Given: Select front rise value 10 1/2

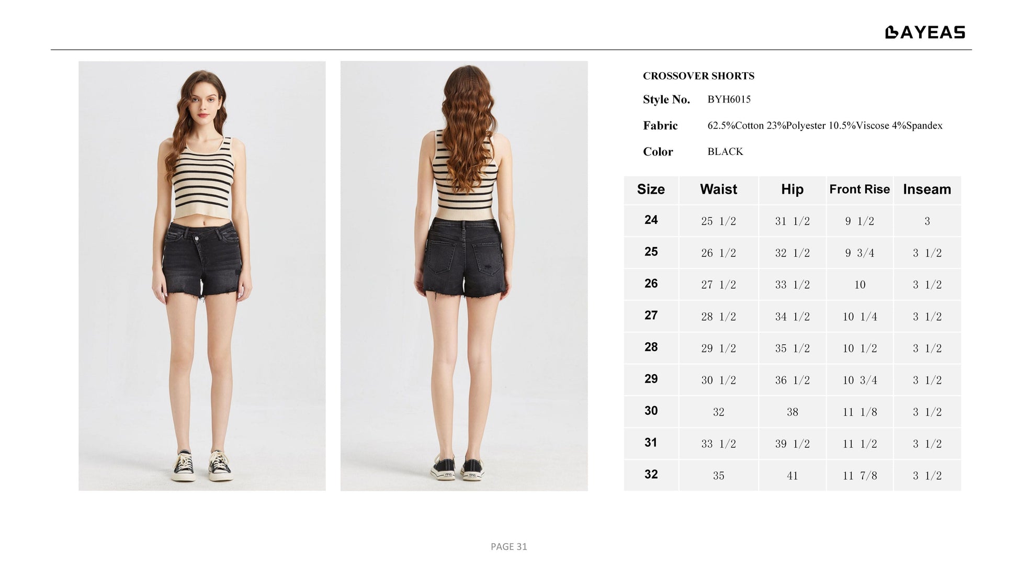Looking at the screenshot, I should pyautogui.click(x=859, y=349).
